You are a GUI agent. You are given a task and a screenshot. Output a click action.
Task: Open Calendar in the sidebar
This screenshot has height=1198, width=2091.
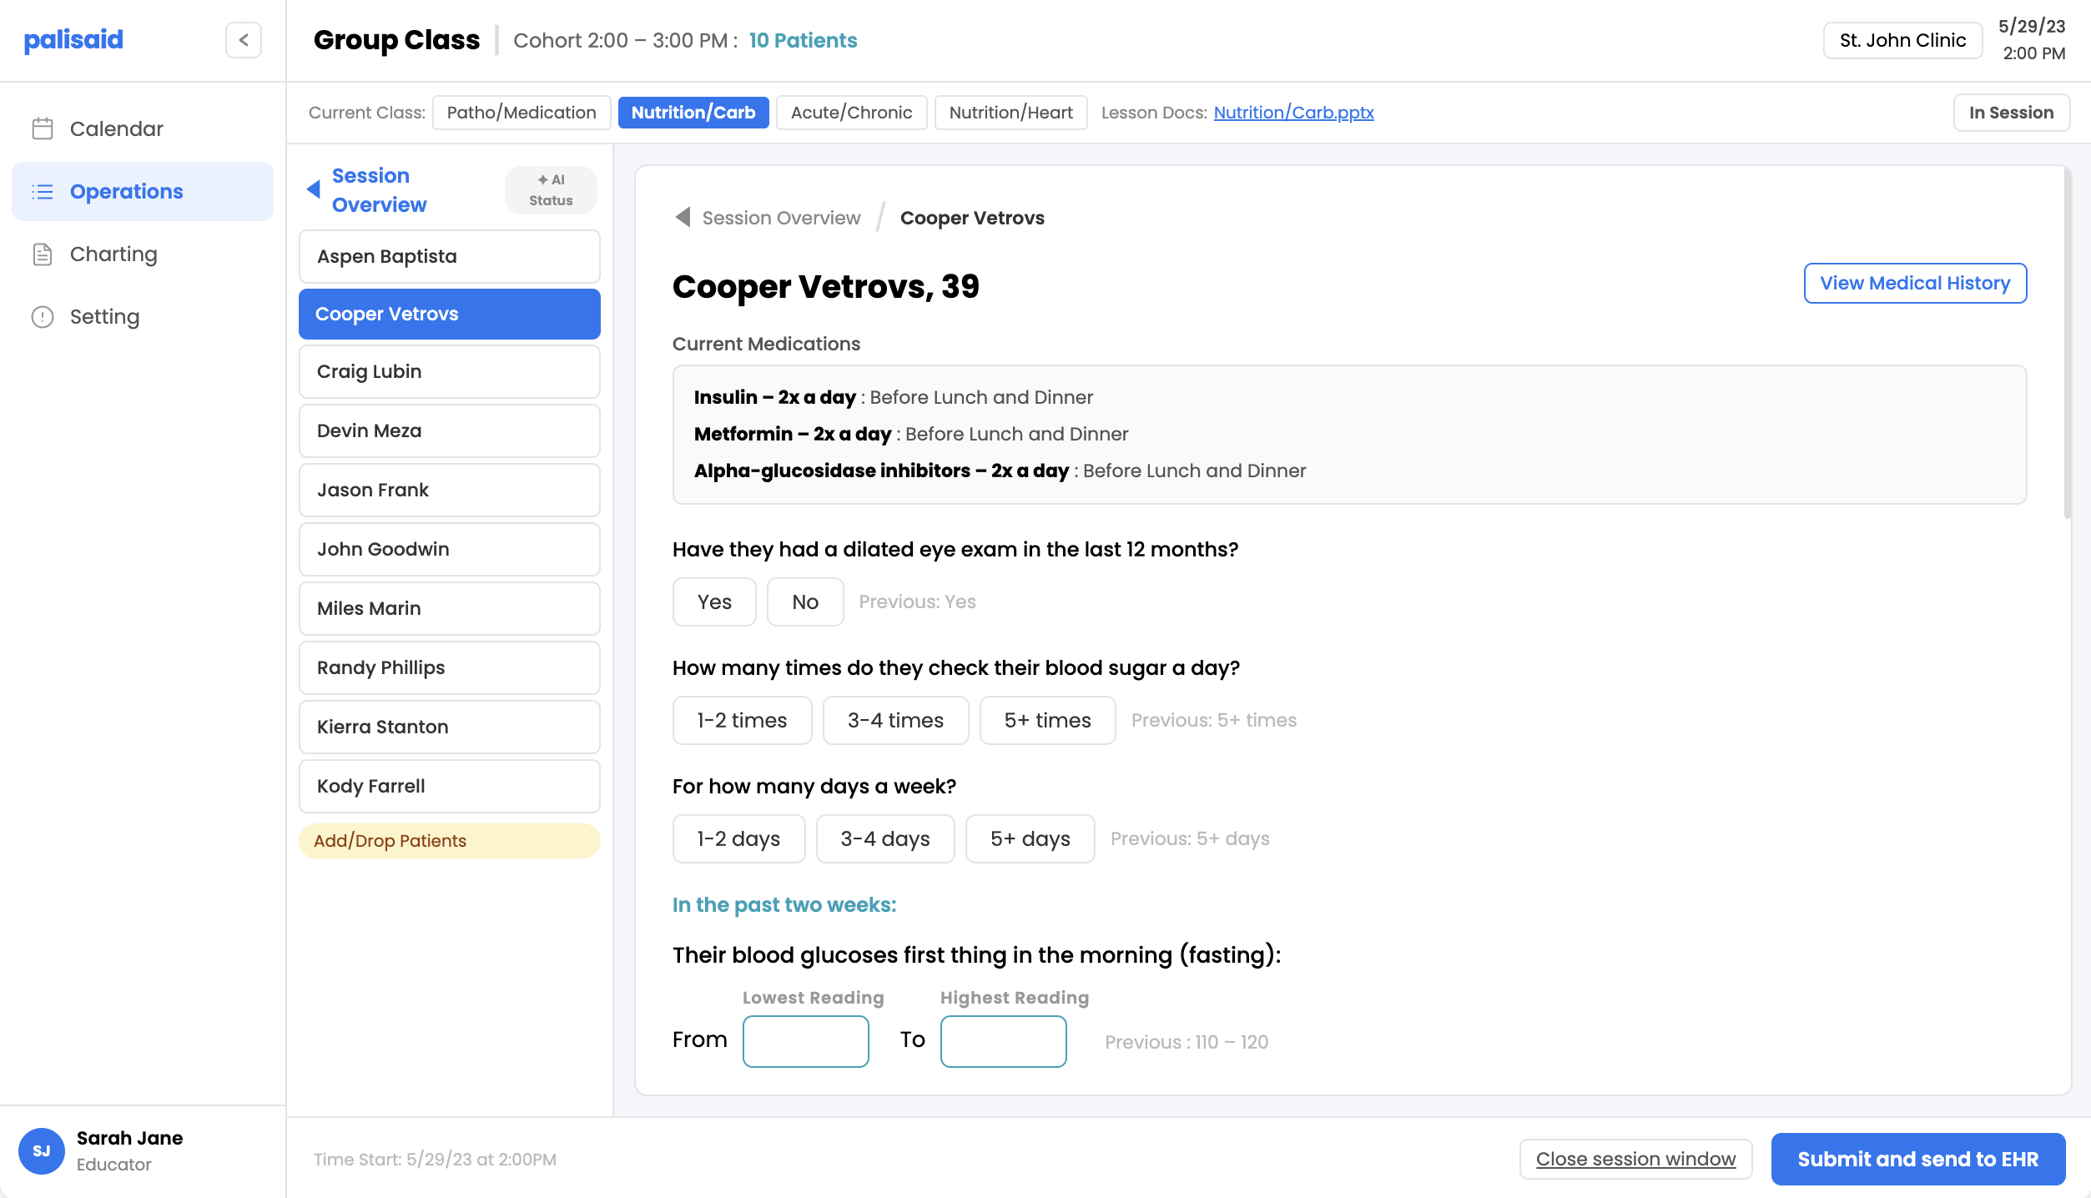click(143, 128)
